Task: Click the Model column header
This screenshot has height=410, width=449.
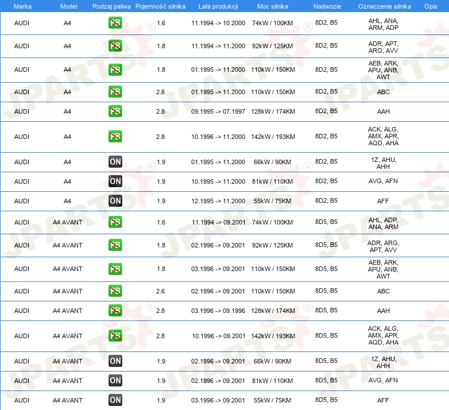Action: coord(68,6)
